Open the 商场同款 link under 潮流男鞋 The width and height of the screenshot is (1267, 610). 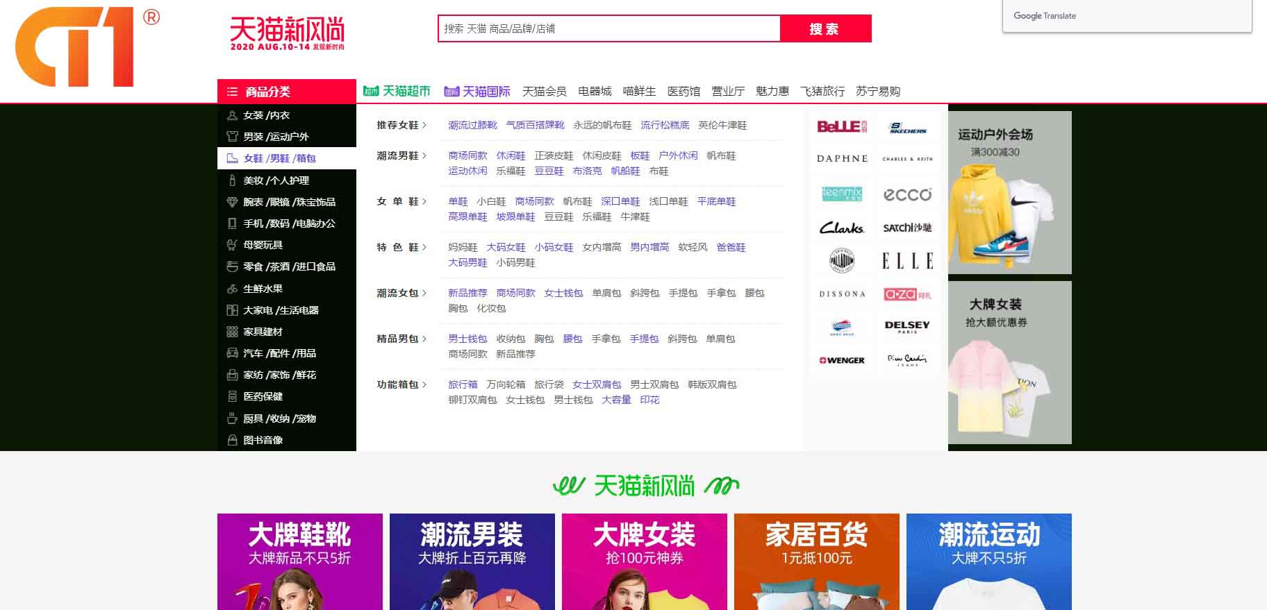click(467, 155)
